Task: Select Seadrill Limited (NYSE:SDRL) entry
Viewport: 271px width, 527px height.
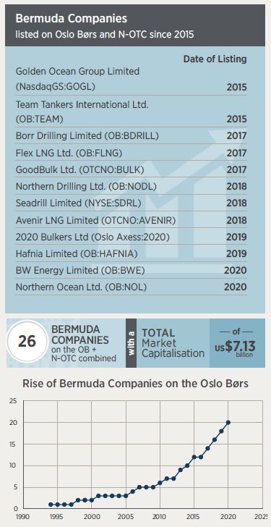Action: click(x=131, y=203)
